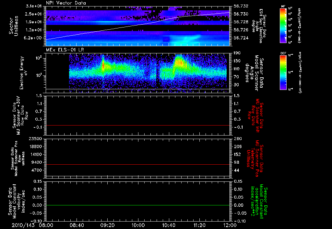Viewport: 332px width, 229px height.
Task: Click the "18800" scanner position tick
Action: 35,147
